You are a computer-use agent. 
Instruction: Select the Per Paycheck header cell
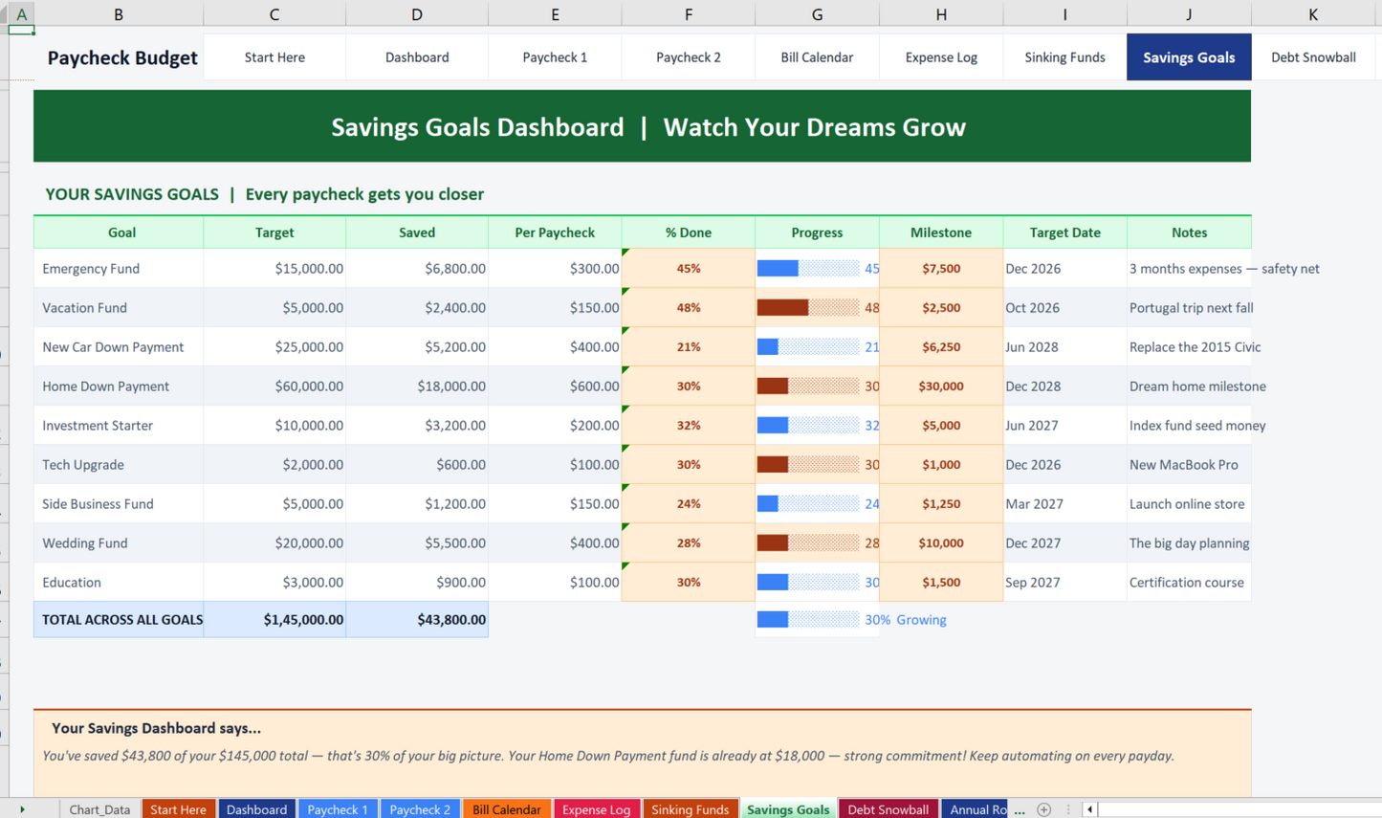pyautogui.click(x=555, y=232)
